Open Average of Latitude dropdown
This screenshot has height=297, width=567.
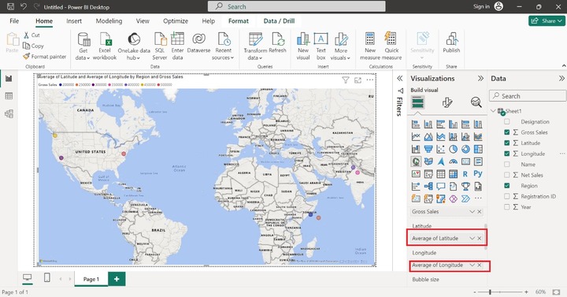pos(472,238)
